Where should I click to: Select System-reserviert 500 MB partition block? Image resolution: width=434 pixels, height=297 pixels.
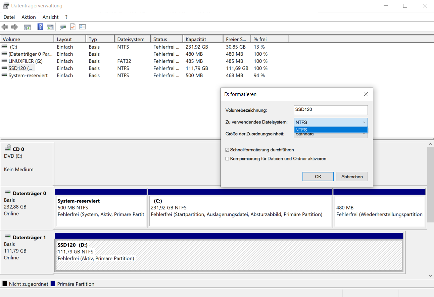pyautogui.click(x=101, y=208)
